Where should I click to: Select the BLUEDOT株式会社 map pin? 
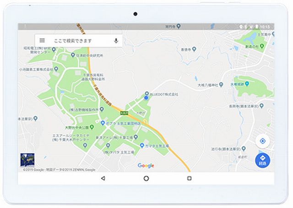[x=147, y=93]
